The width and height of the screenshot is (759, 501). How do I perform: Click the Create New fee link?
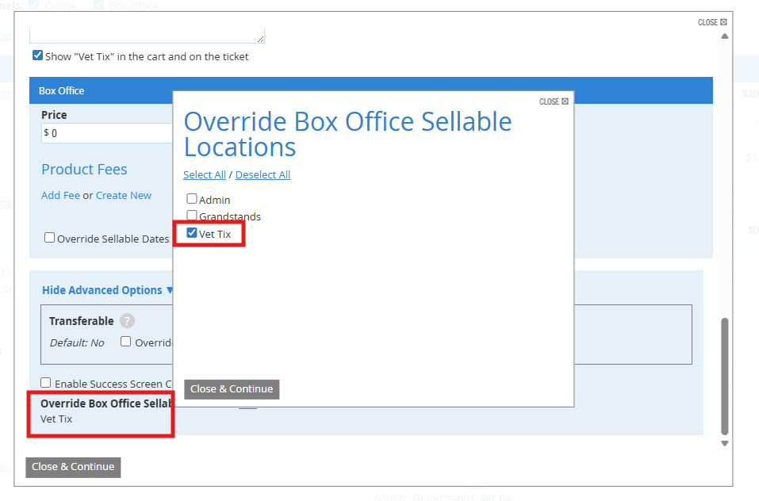[124, 195]
